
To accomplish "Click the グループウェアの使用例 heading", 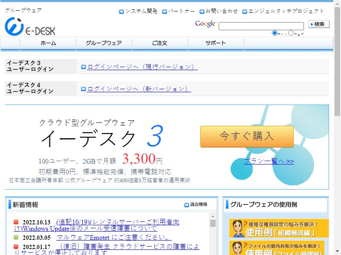I will [263, 204].
